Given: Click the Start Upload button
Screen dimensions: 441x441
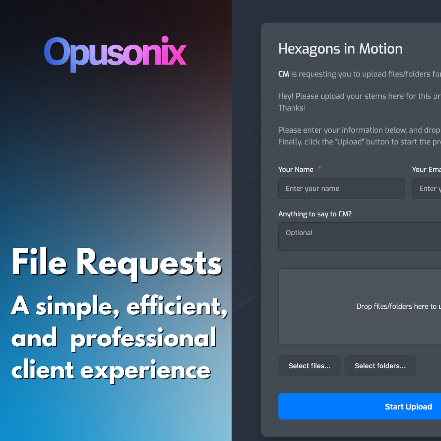Looking at the screenshot, I should (x=408, y=406).
